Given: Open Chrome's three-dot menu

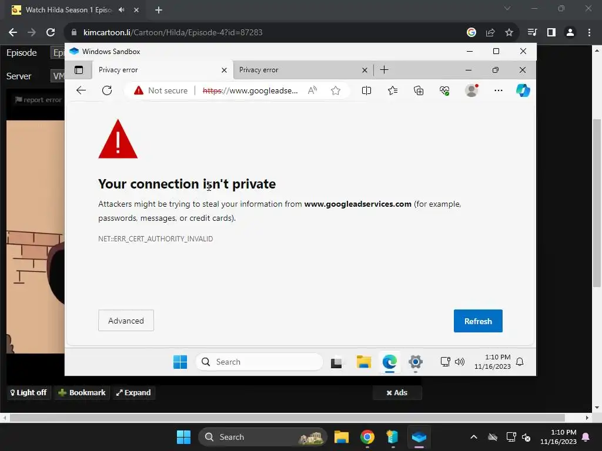Looking at the screenshot, I should click(589, 32).
